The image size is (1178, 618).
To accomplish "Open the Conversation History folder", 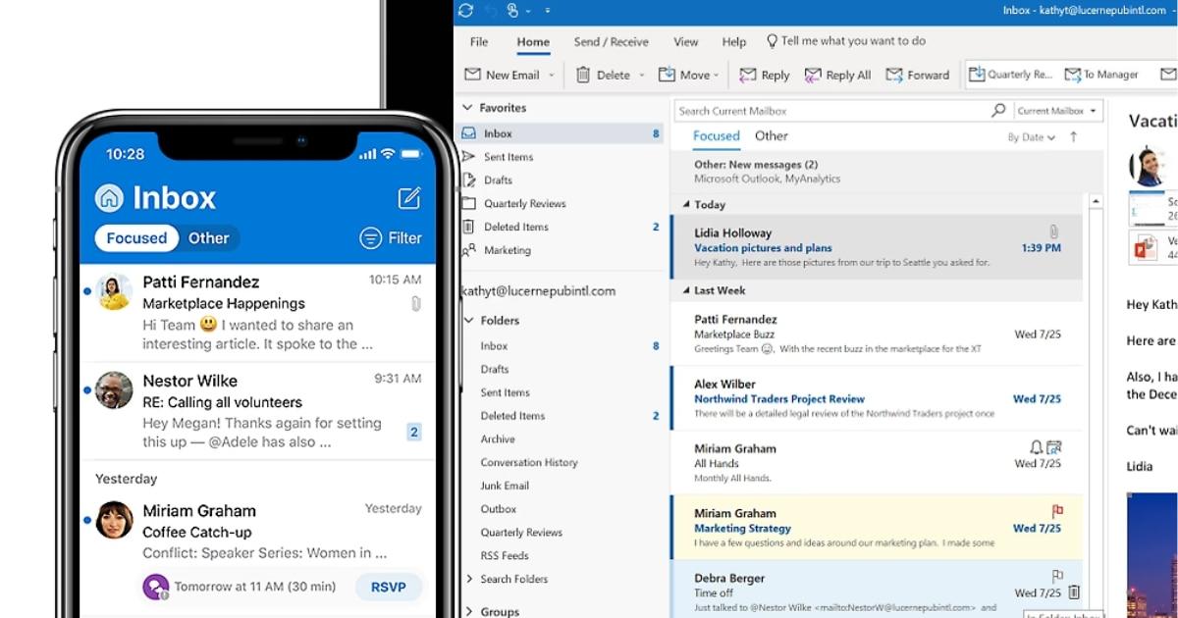I will (x=529, y=463).
